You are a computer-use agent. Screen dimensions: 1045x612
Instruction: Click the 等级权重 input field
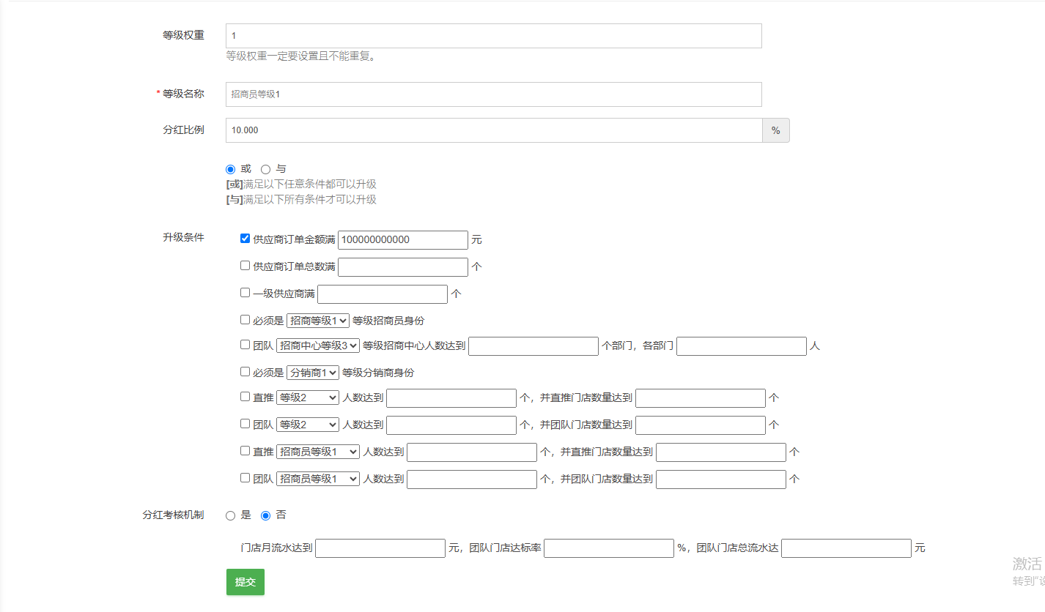tap(493, 36)
